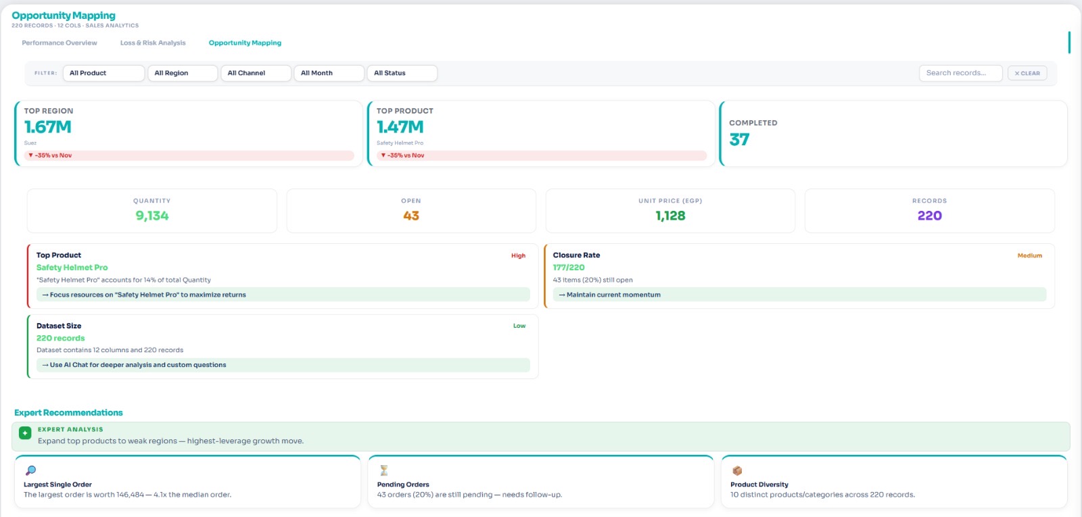This screenshot has width=1082, height=517.
Task: Open the All Product filter dropdown
Action: click(x=103, y=73)
